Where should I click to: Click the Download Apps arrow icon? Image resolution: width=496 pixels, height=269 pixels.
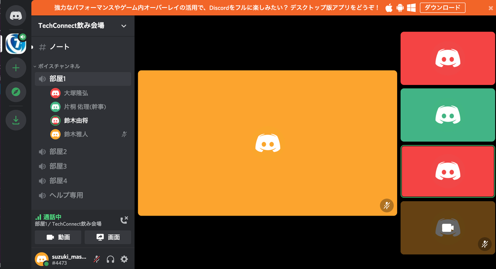click(x=16, y=120)
